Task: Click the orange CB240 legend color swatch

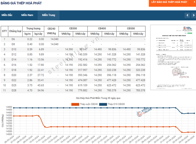Action: tap(75, 104)
